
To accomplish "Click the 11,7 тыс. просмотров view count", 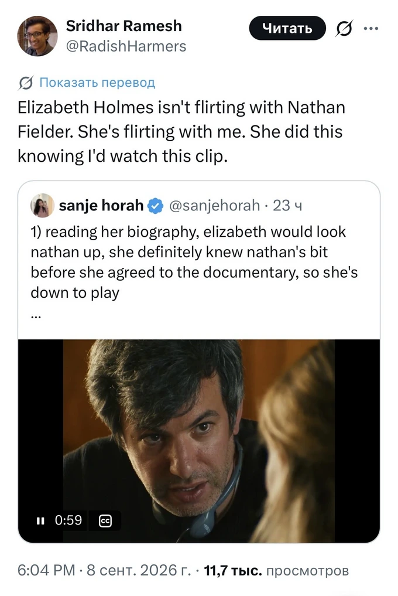I will click(x=276, y=570).
